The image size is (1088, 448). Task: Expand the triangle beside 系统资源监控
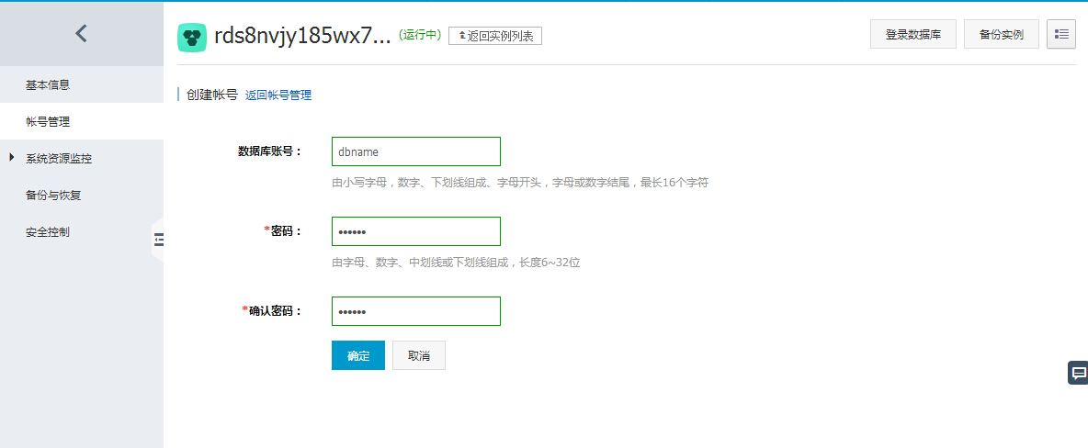11,158
